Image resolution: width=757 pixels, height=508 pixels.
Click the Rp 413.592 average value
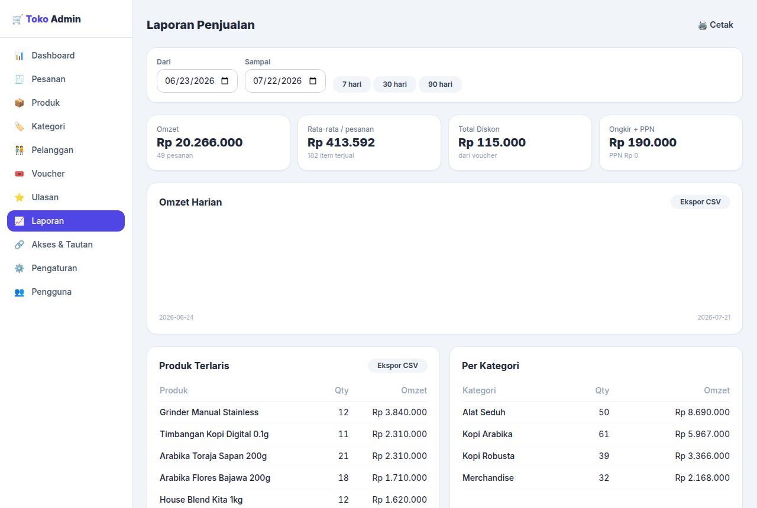point(341,142)
